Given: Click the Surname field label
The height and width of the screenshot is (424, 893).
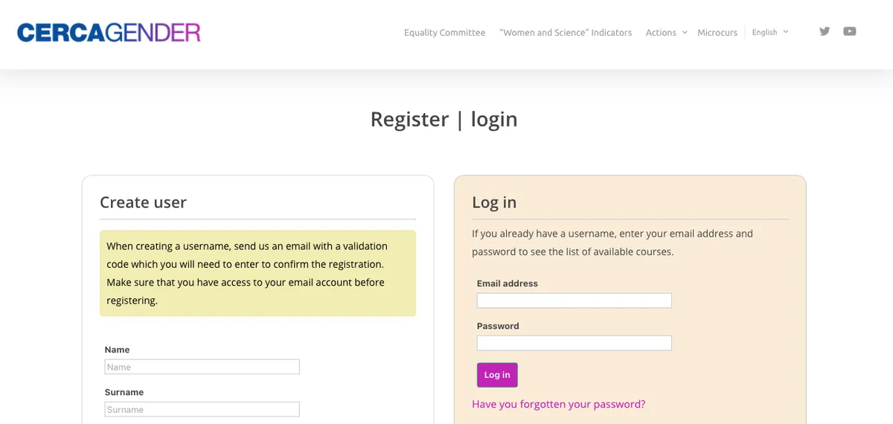Looking at the screenshot, I should [124, 392].
